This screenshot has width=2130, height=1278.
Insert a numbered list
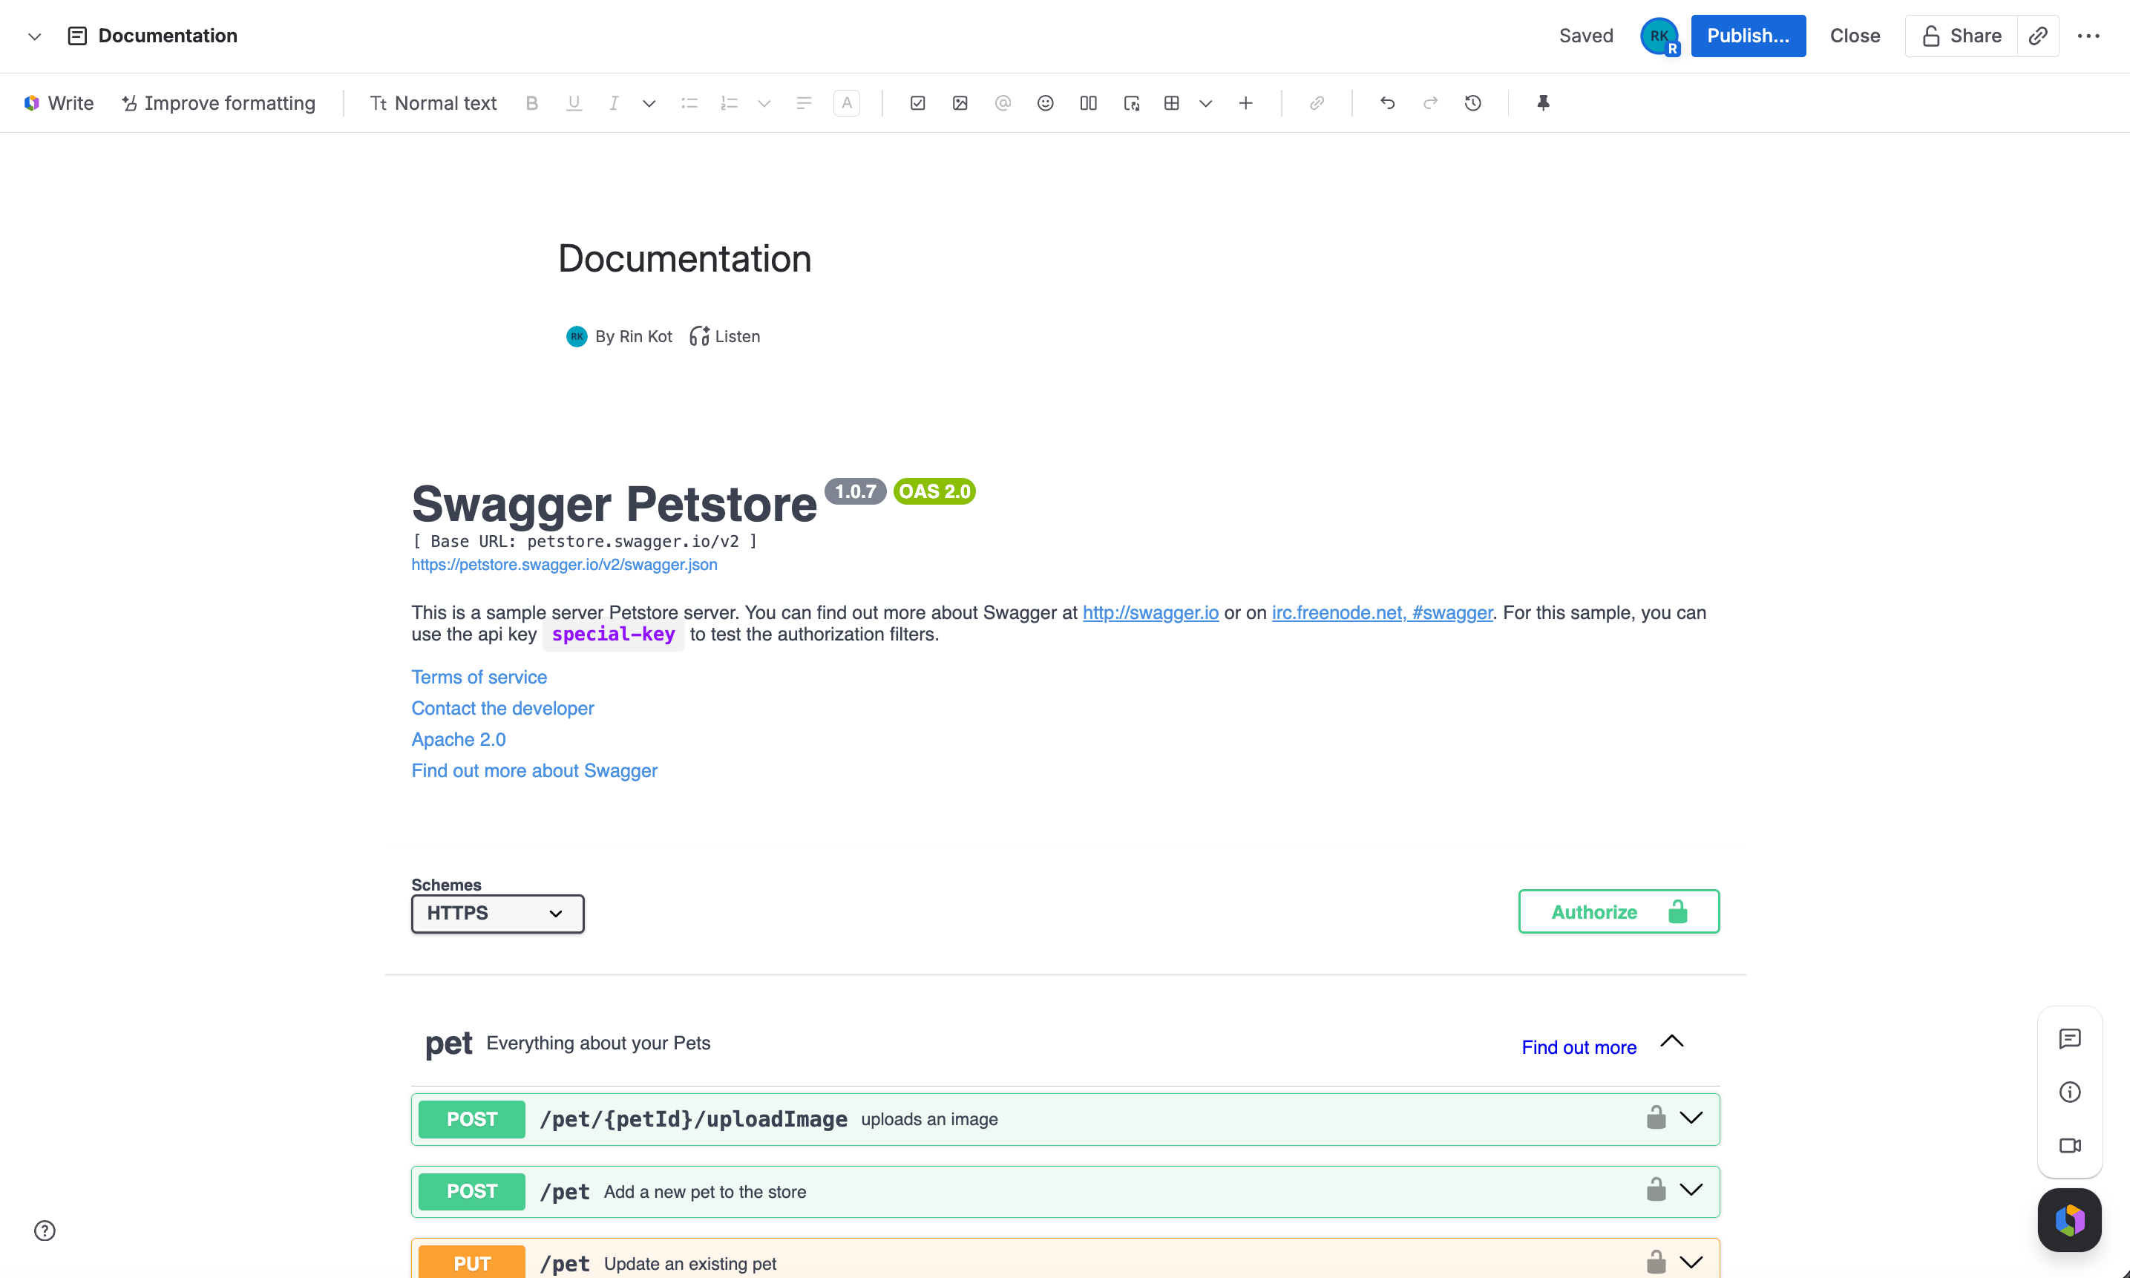point(730,103)
